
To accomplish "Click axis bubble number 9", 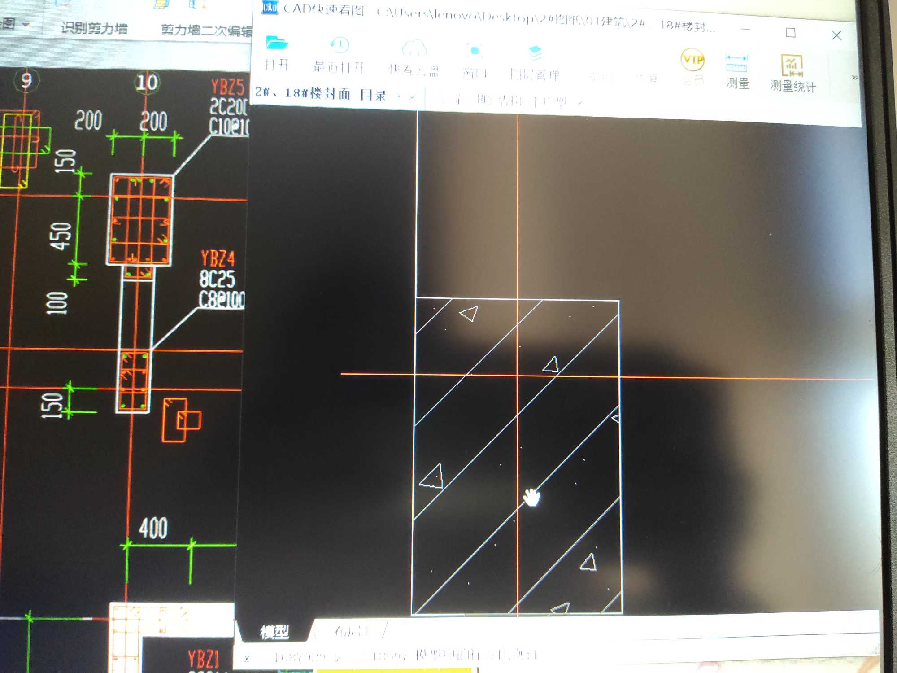I will click(26, 80).
